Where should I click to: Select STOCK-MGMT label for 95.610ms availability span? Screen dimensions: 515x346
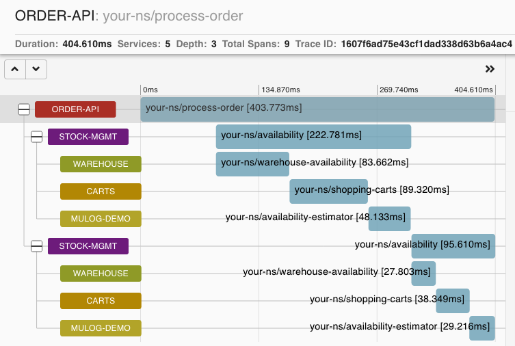pyautogui.click(x=88, y=246)
